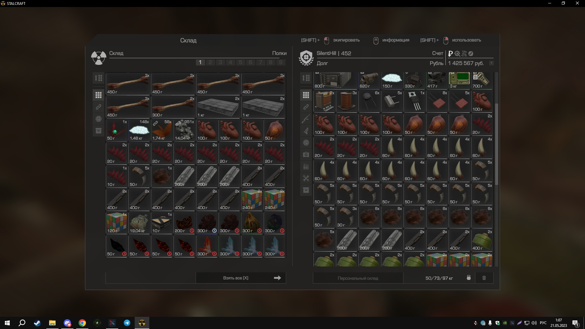585x329 pixels.
Task: Select the artifacts filter in player inventory
Action: click(306, 143)
